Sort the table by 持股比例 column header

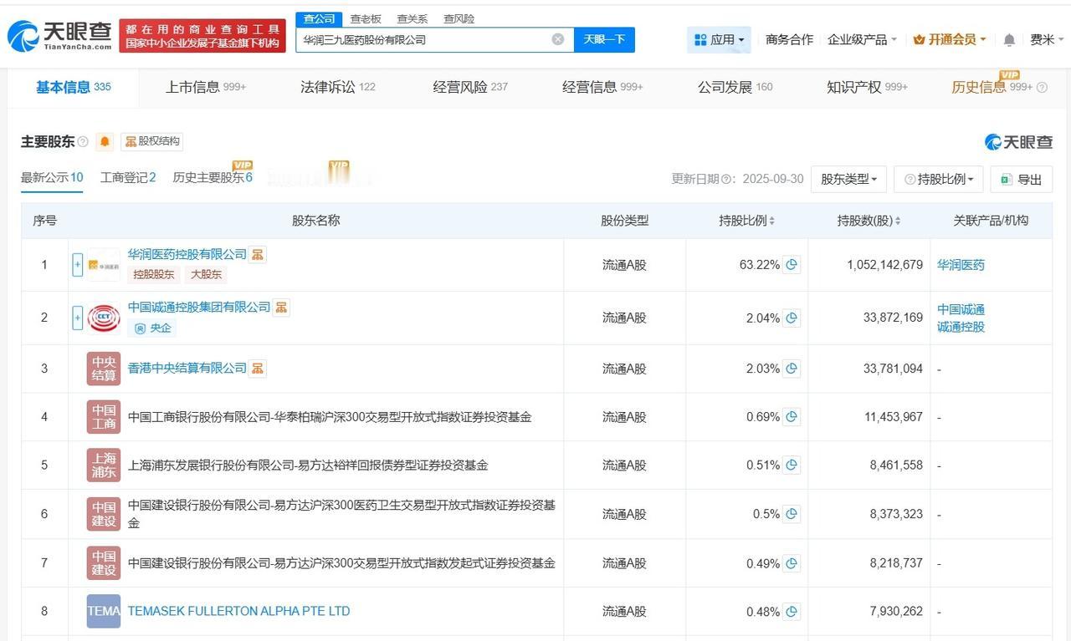(746, 221)
